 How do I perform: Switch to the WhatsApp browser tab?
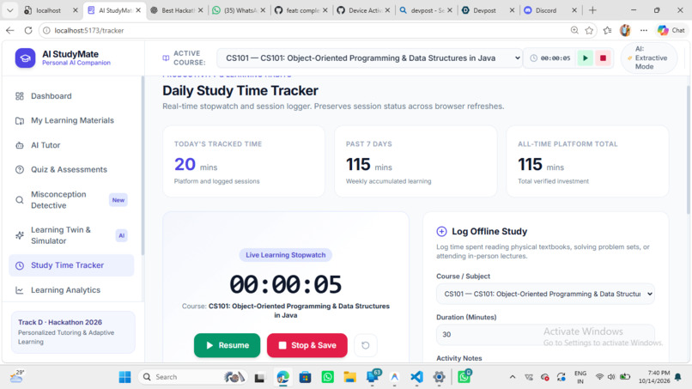[239, 10]
